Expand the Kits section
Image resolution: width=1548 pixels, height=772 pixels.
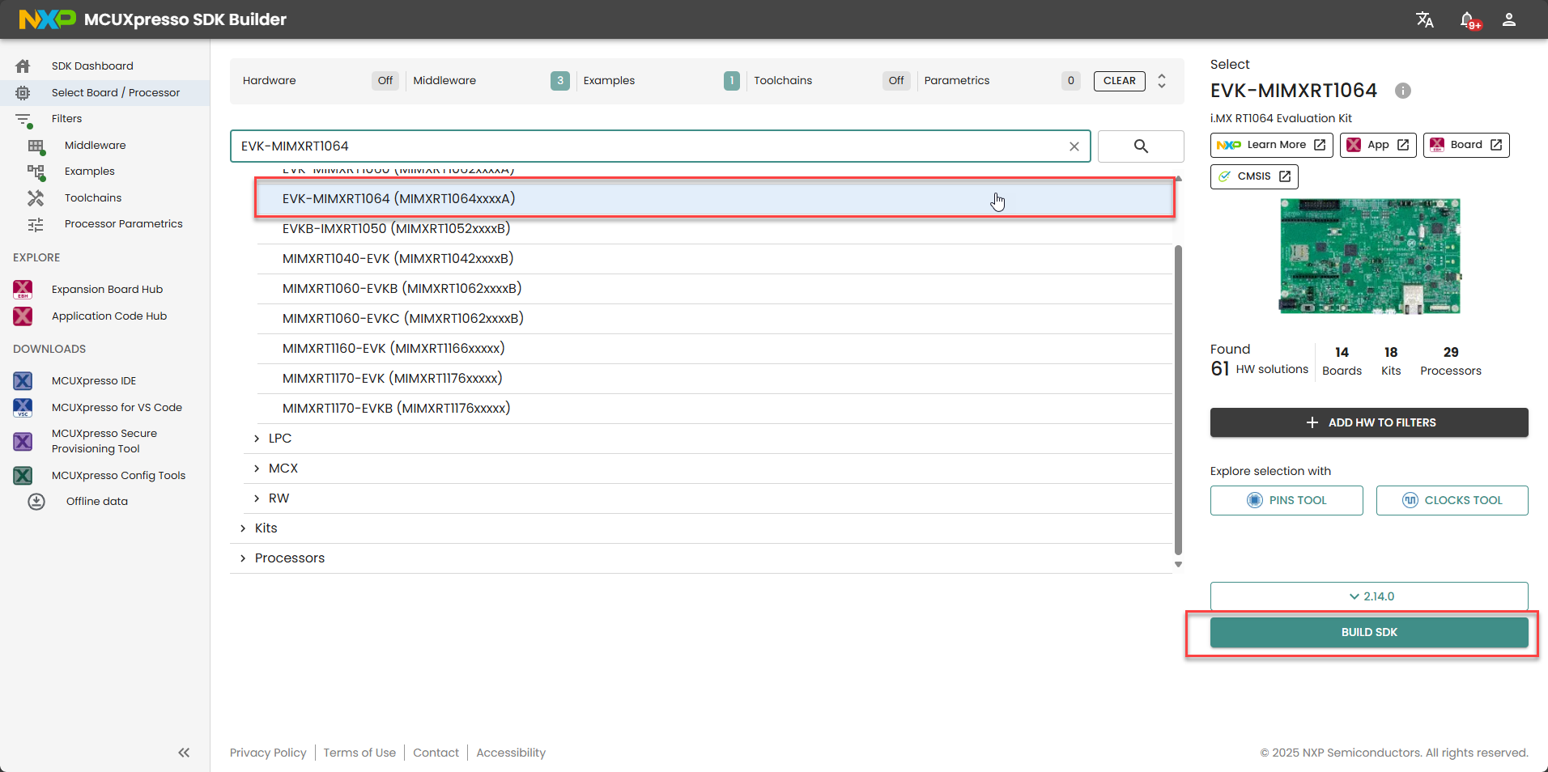[243, 528]
